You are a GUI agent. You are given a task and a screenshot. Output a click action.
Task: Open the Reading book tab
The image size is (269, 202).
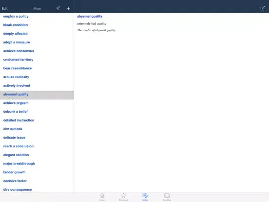(167, 197)
